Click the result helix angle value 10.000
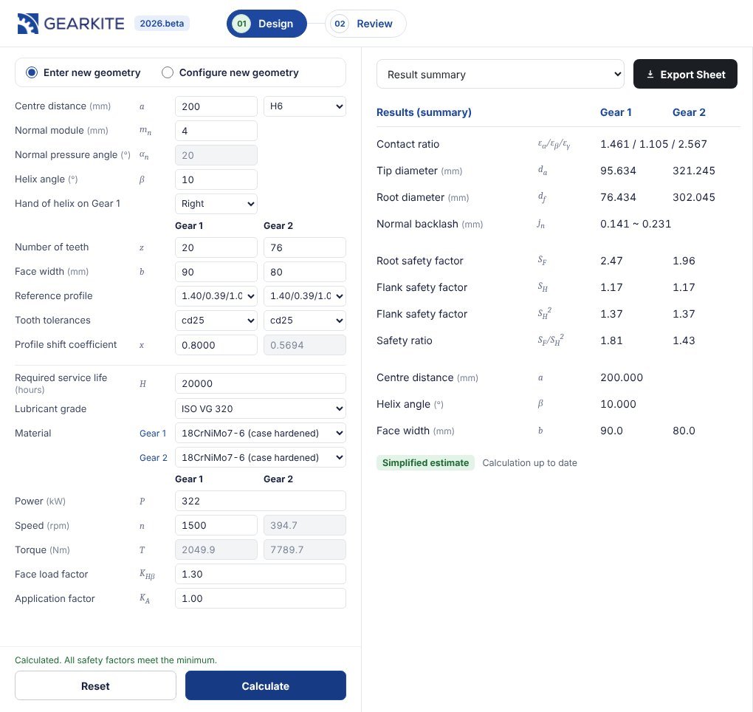Viewport: 753px width, 712px height. [x=618, y=404]
